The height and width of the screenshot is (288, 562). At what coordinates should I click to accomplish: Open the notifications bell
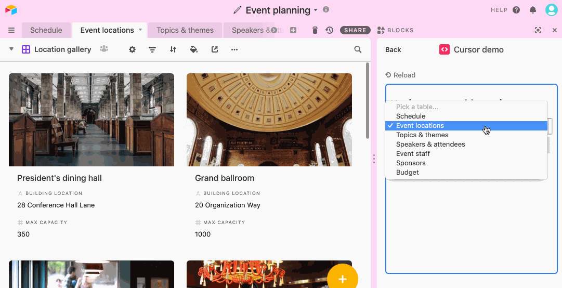coord(533,10)
